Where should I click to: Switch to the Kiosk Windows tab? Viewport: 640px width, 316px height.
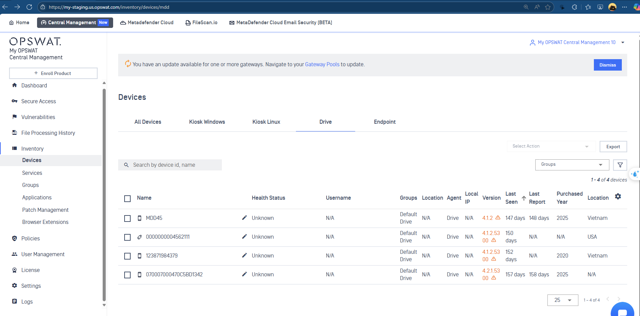207,122
